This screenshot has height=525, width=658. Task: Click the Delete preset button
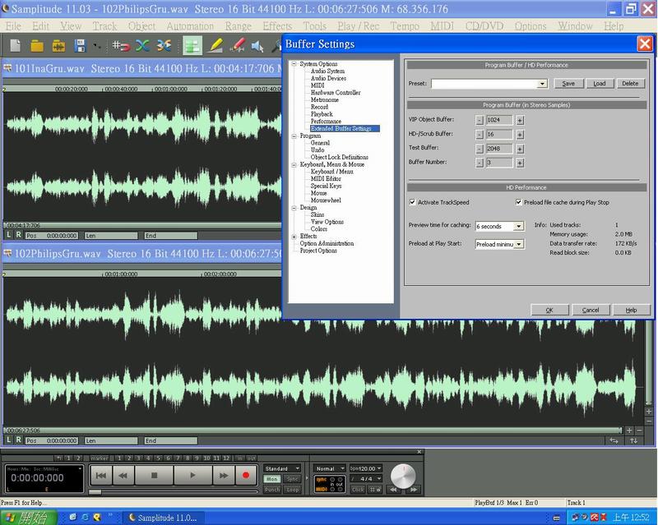[x=630, y=84]
